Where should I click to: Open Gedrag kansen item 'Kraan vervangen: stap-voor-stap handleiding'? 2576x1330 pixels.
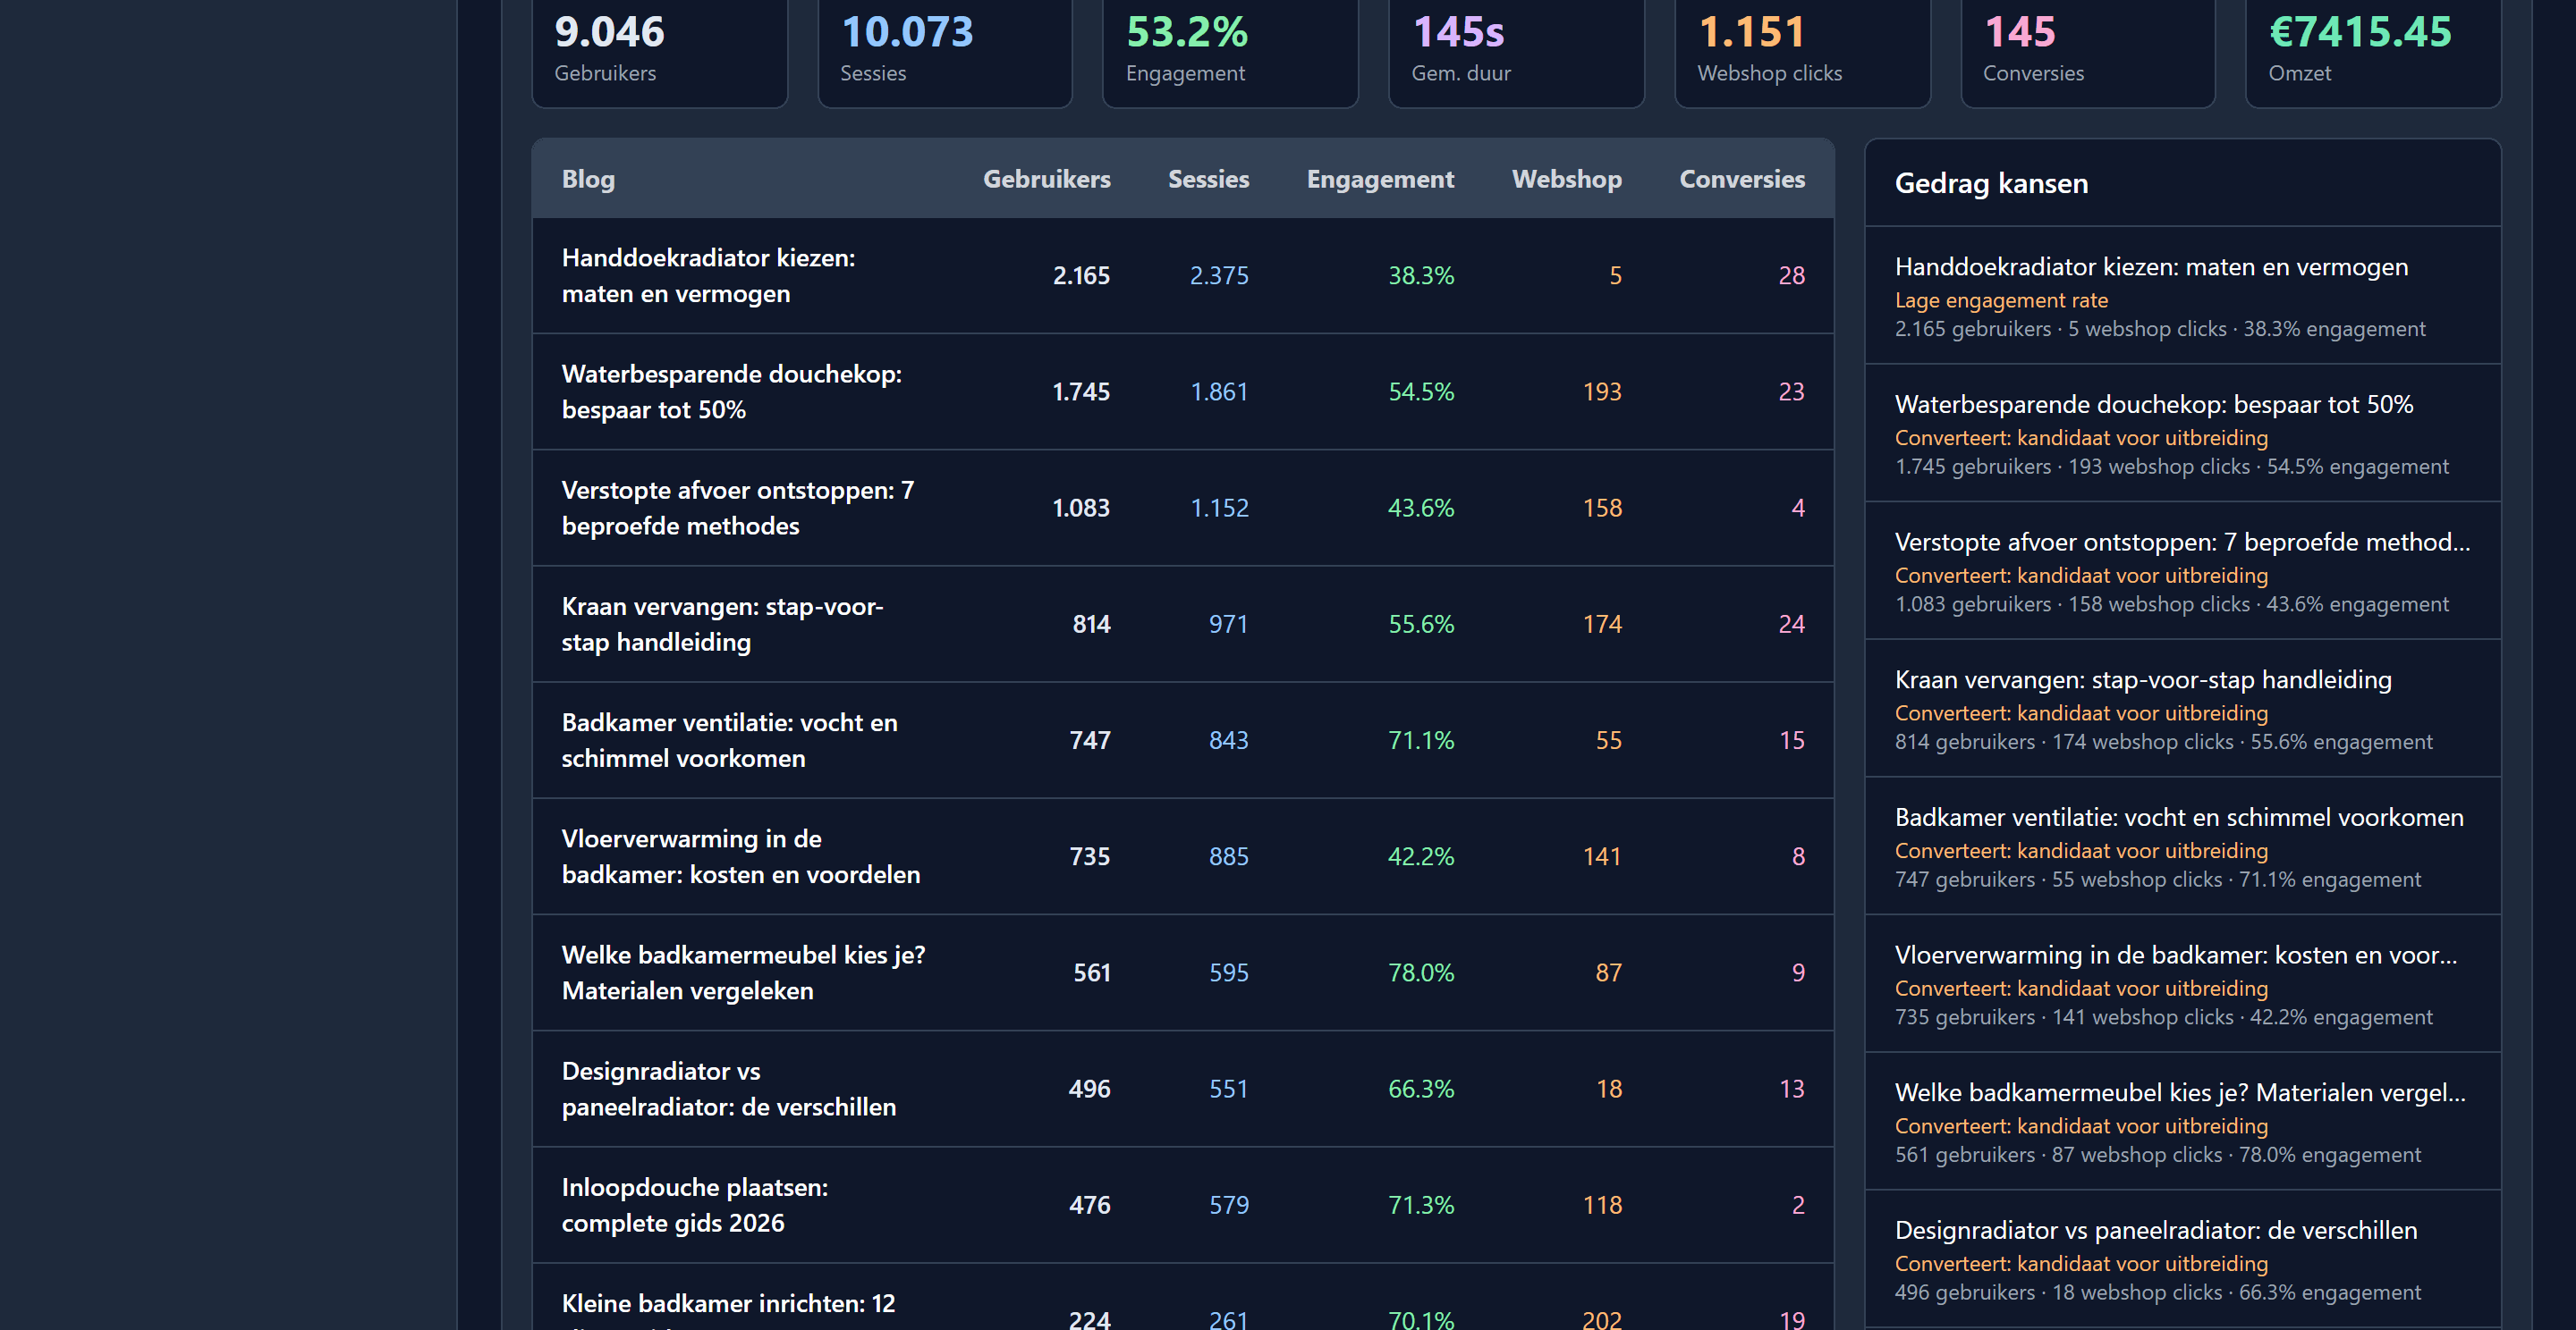click(x=2183, y=709)
